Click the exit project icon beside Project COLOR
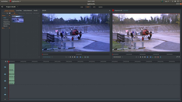The height and width of the screenshot is (102, 182). pyautogui.click(x=2, y=7)
